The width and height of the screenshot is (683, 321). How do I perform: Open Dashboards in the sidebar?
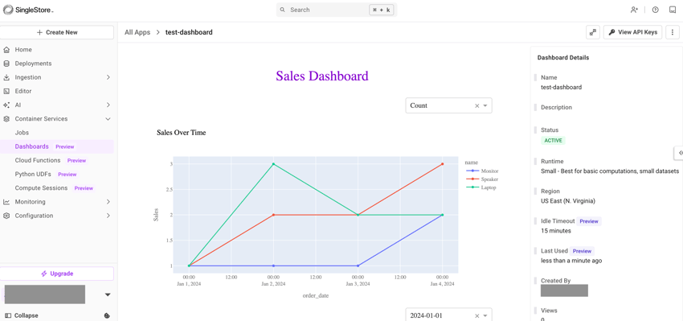56,146
